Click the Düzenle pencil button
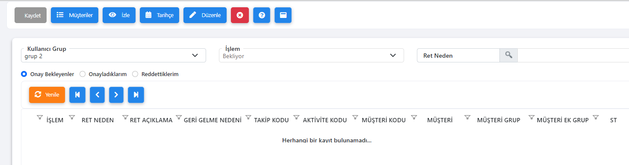 click(205, 15)
